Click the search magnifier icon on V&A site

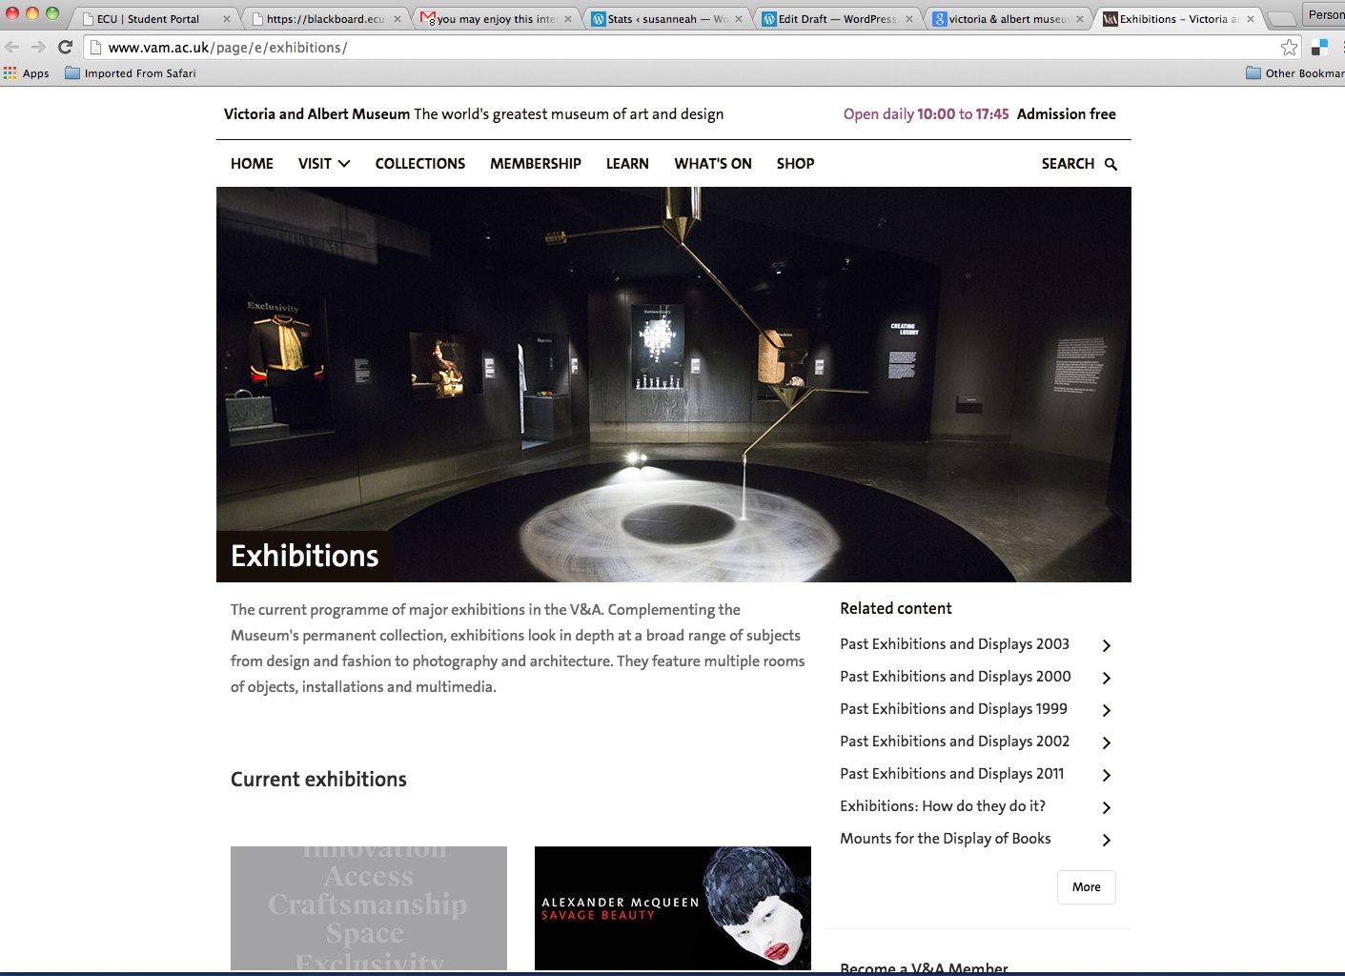point(1111,164)
